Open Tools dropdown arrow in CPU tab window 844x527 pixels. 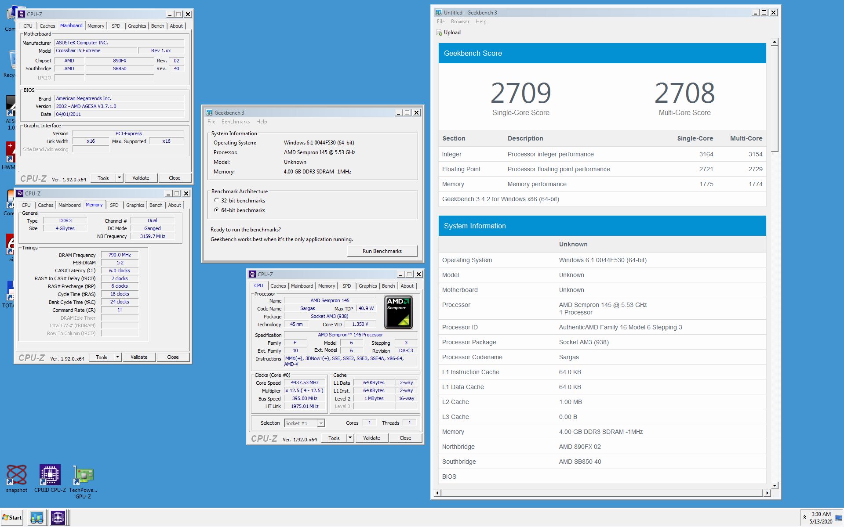(350, 438)
